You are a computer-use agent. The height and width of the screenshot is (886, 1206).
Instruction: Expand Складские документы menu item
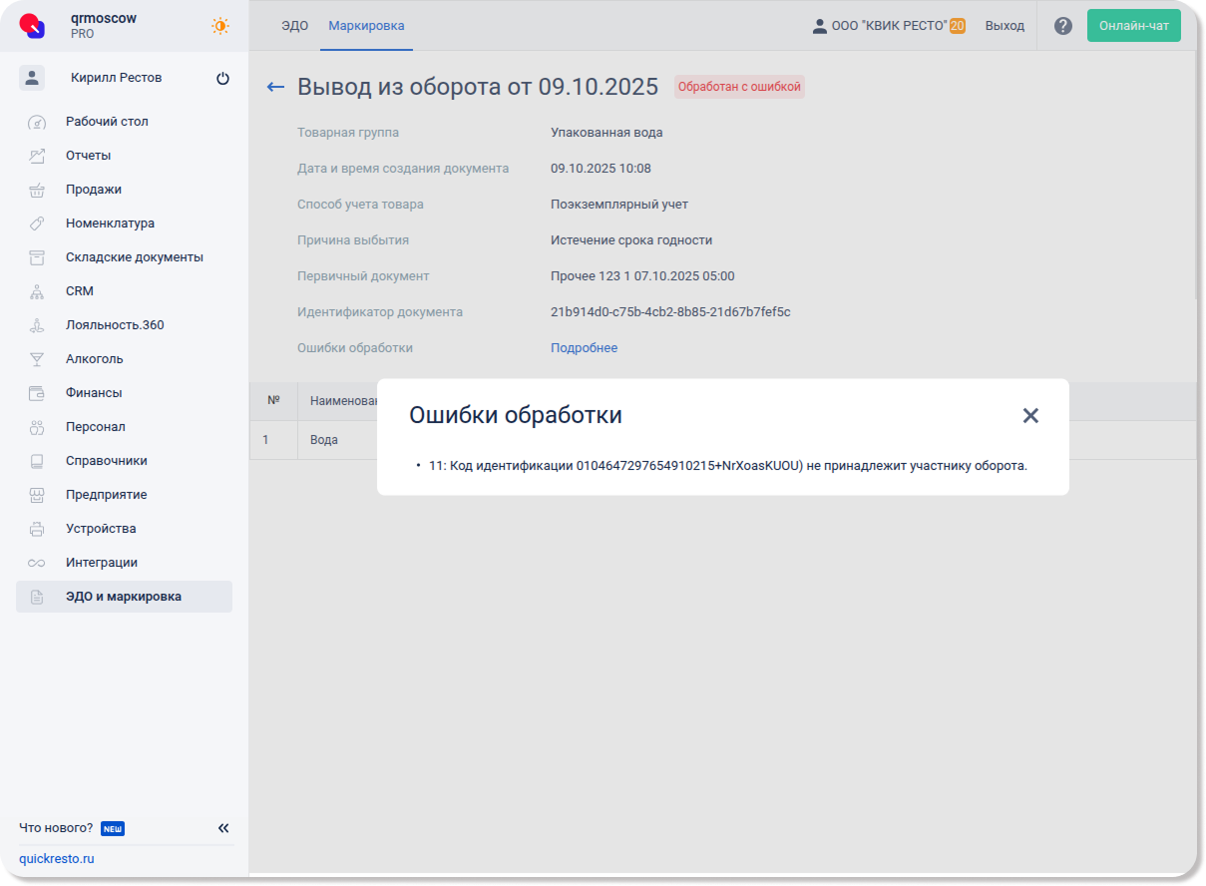(x=134, y=257)
